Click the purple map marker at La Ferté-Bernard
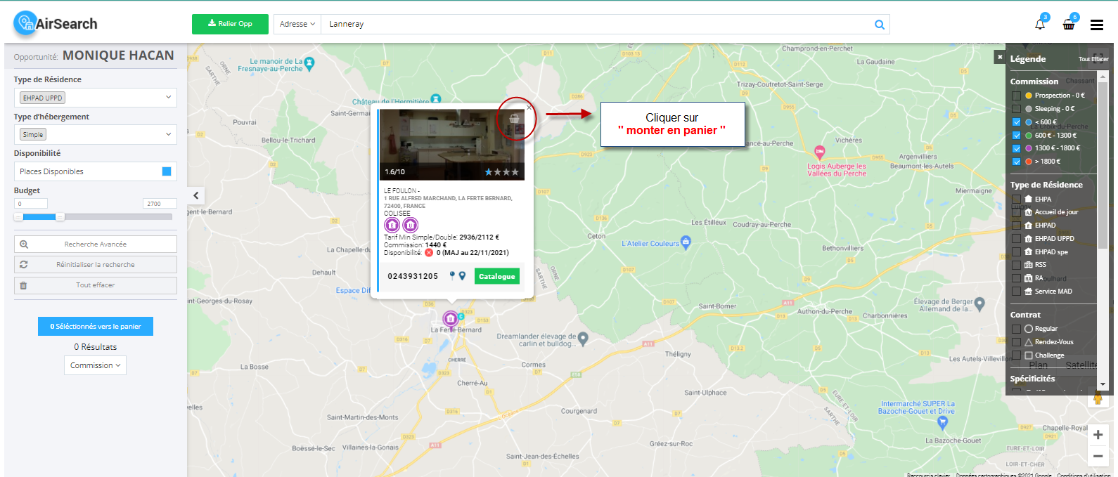 click(450, 319)
